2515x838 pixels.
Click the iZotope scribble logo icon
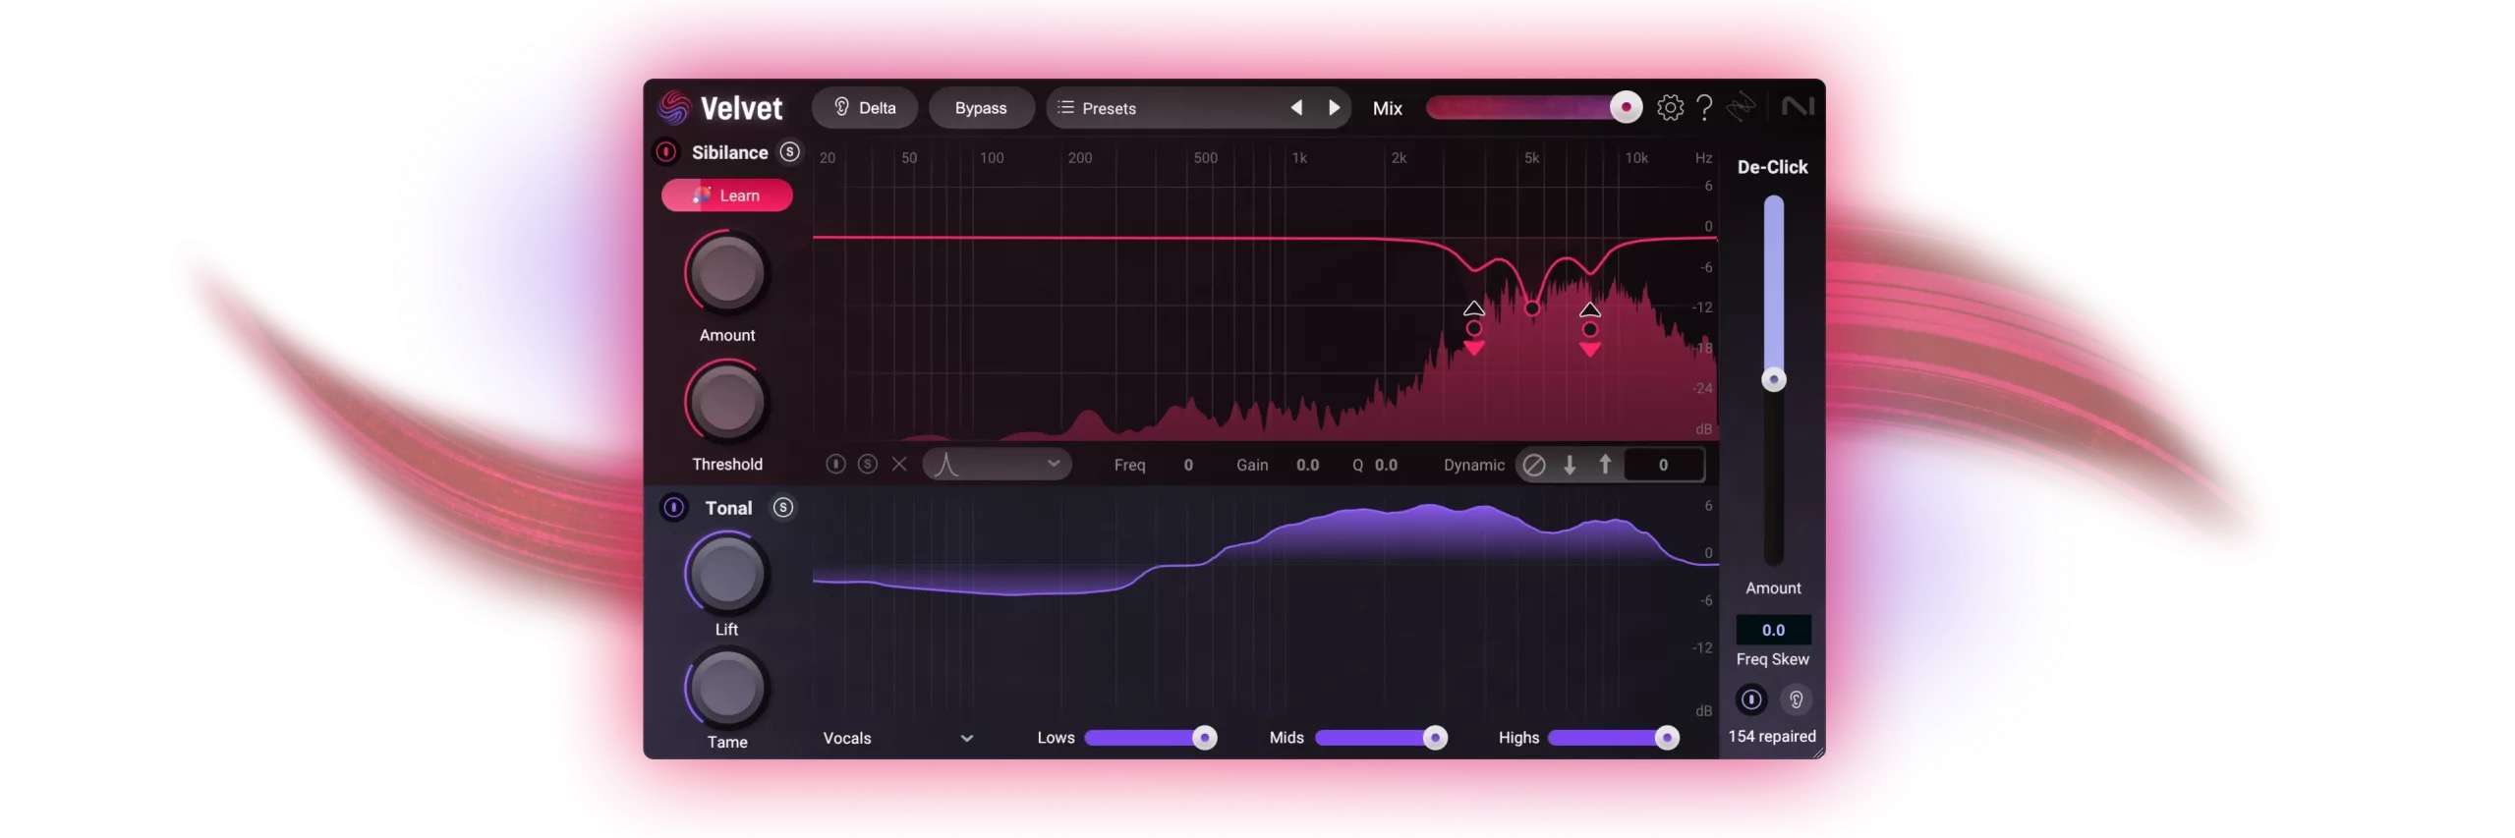pyautogui.click(x=1741, y=107)
